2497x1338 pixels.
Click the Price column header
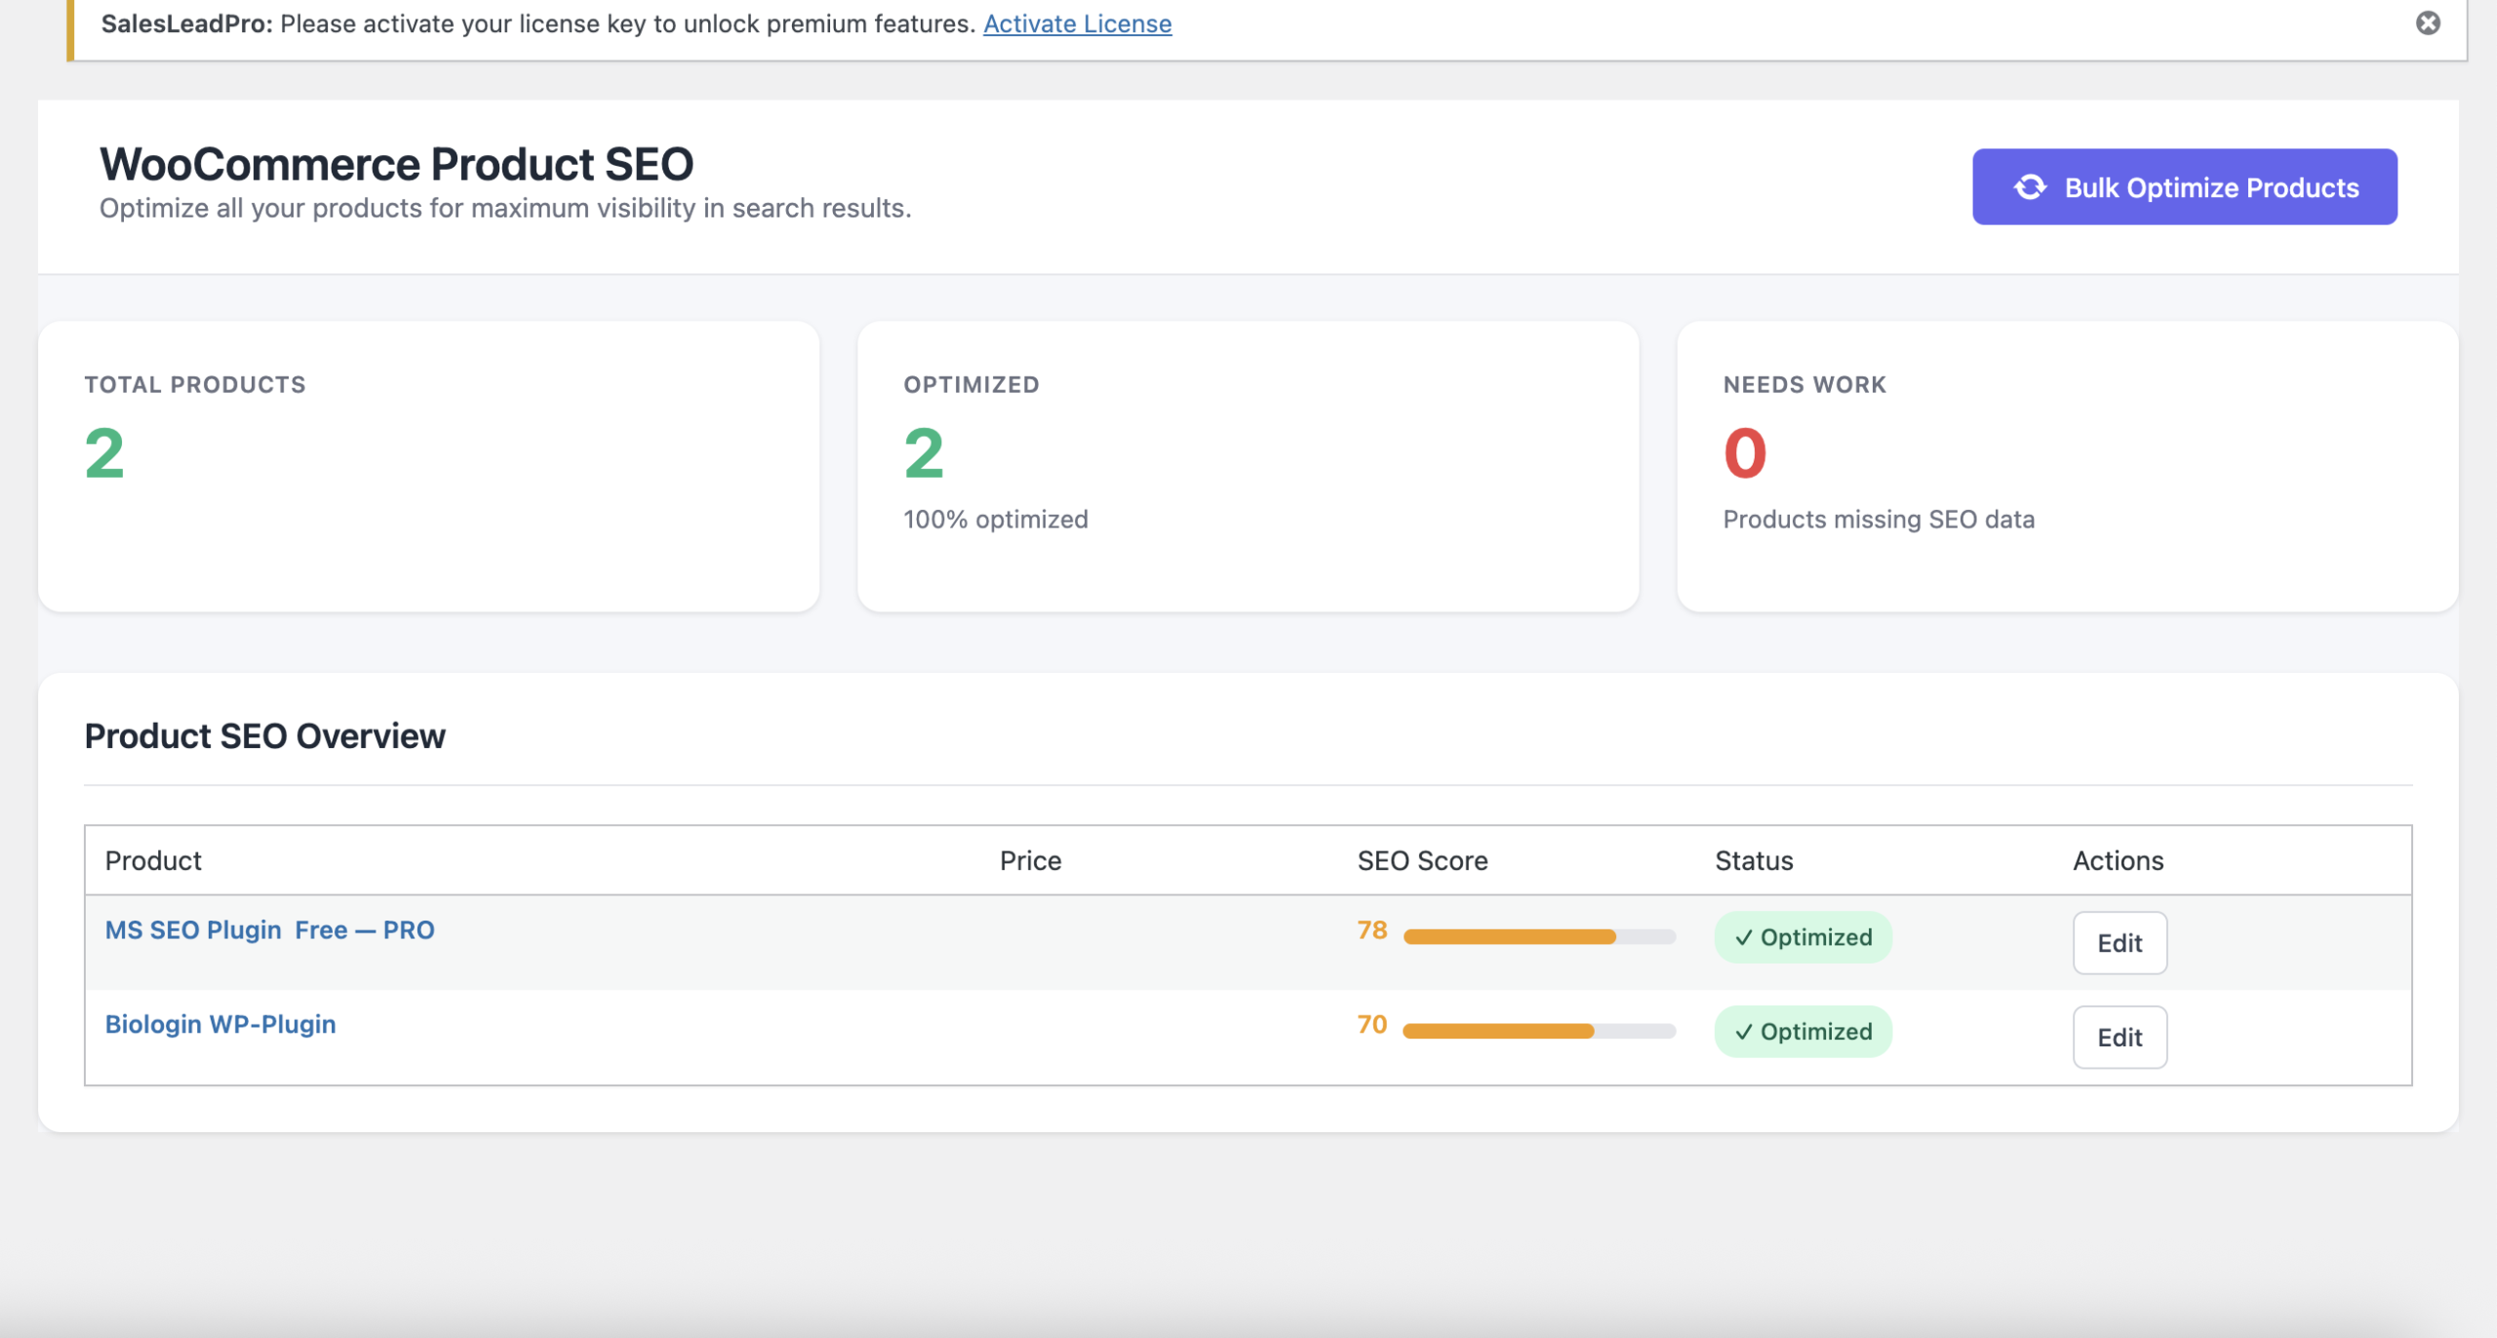point(1030,861)
